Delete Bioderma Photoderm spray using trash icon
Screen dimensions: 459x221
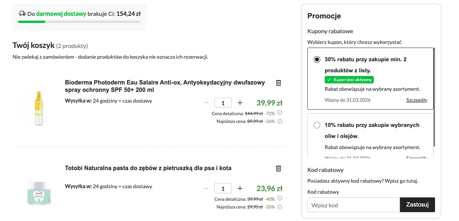278,83
